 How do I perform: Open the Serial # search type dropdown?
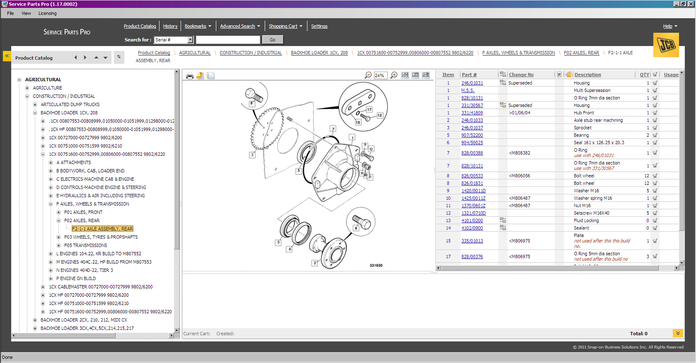point(190,40)
